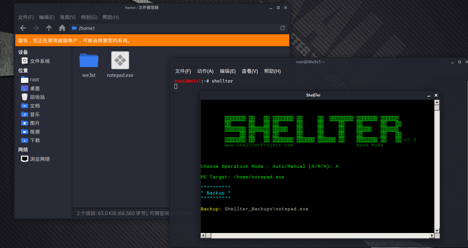Open terminal 文件(F) menu
The width and height of the screenshot is (468, 248).
tap(183, 71)
